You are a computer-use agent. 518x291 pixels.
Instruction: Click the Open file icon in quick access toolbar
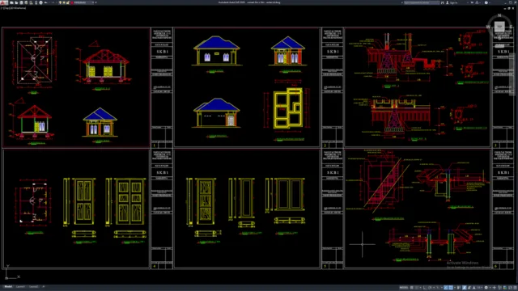(16, 2)
